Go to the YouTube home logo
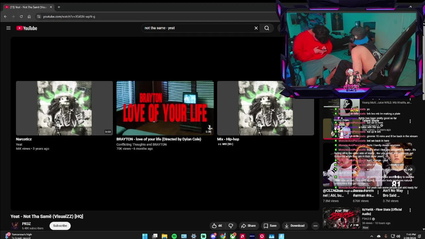The height and width of the screenshot is (239, 425). pos(27,28)
